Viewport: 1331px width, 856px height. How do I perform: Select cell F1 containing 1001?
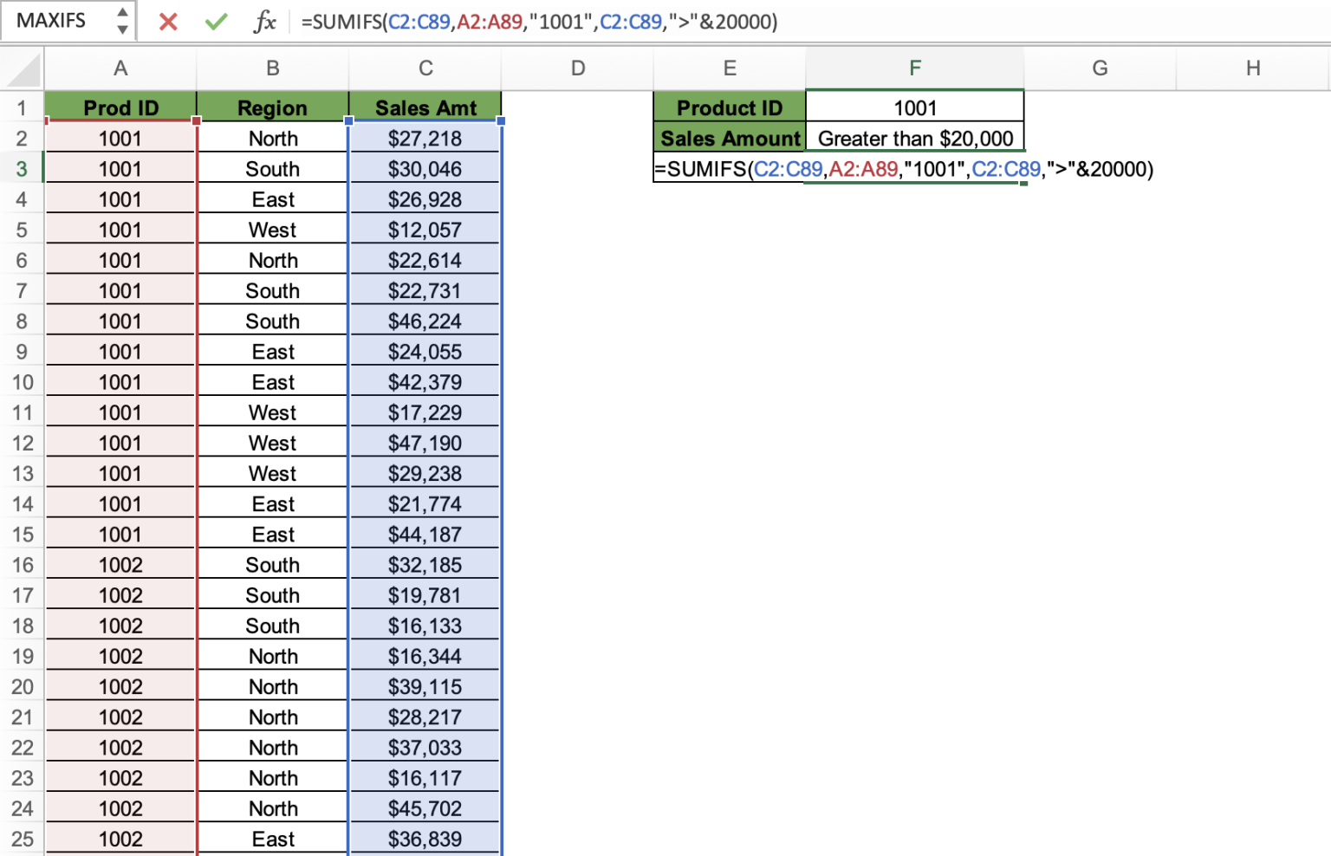pyautogui.click(x=916, y=107)
